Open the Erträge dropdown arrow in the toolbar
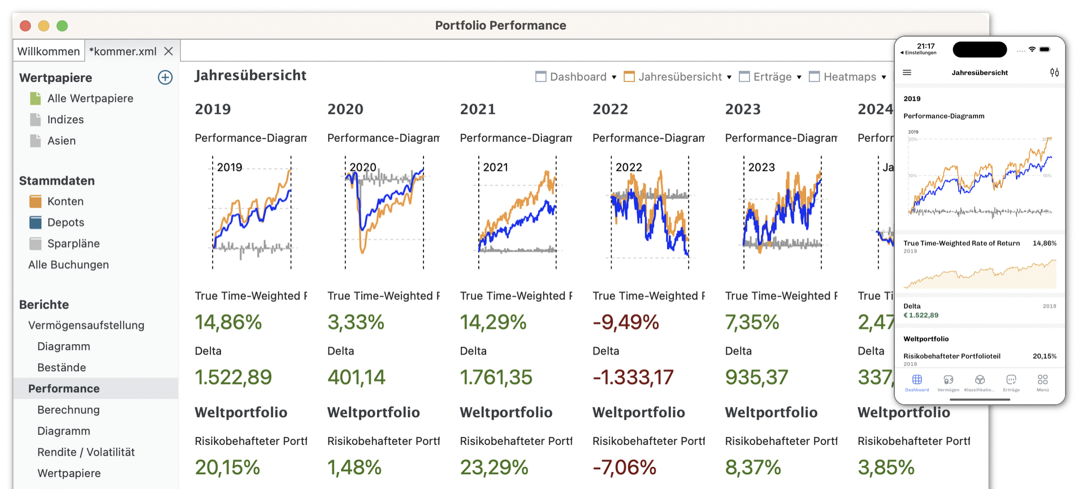 (799, 77)
